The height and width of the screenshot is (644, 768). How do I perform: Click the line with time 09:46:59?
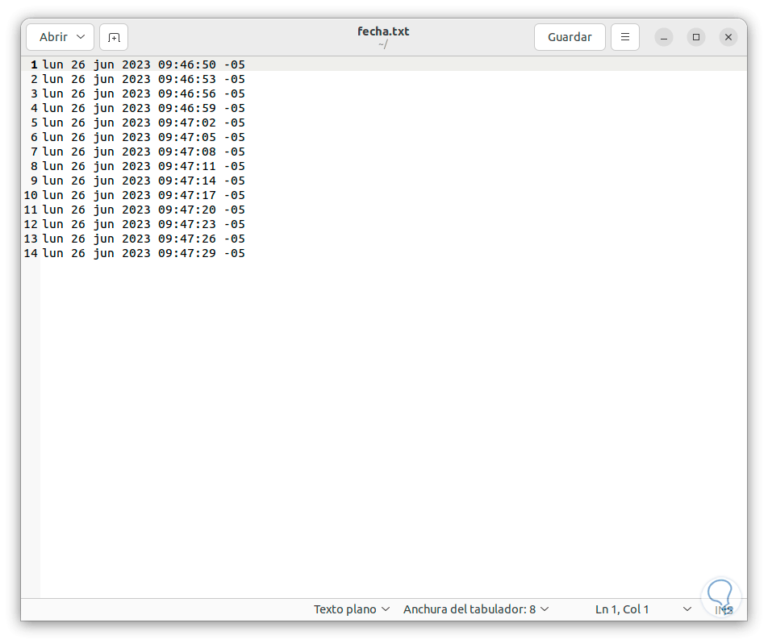[144, 108]
